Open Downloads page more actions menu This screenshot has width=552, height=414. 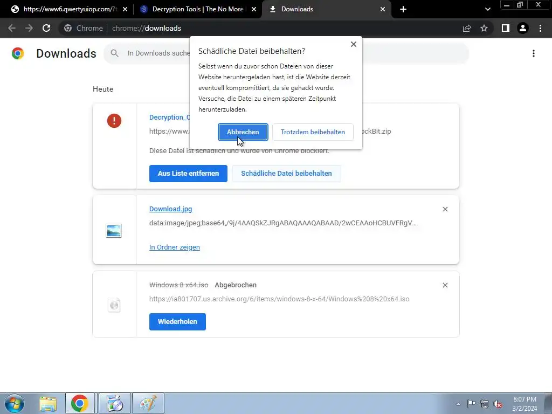click(534, 53)
